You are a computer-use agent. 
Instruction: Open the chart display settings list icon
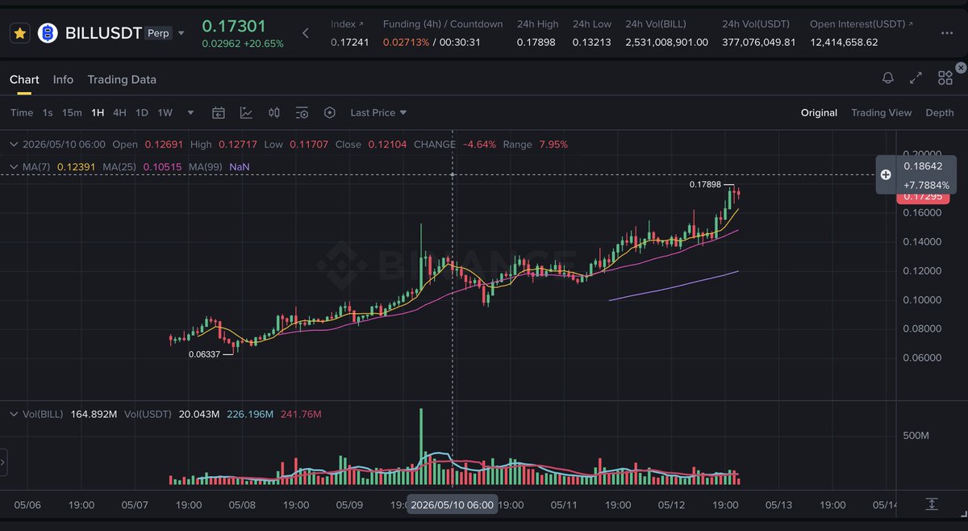point(302,113)
